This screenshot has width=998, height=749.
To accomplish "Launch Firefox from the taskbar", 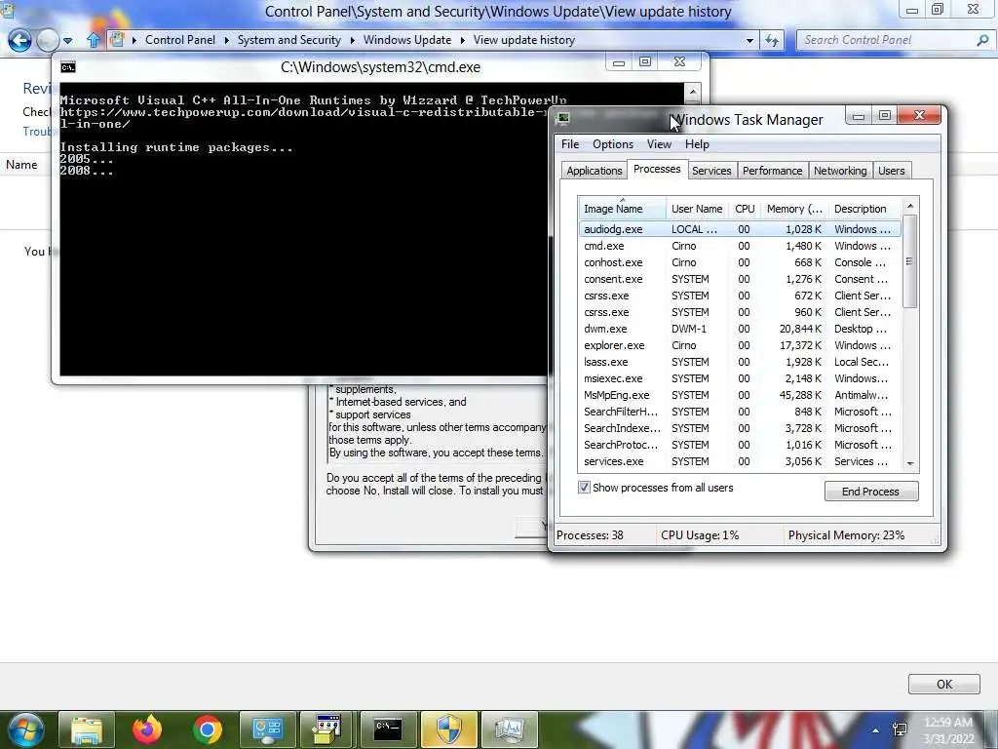I will 147,729.
